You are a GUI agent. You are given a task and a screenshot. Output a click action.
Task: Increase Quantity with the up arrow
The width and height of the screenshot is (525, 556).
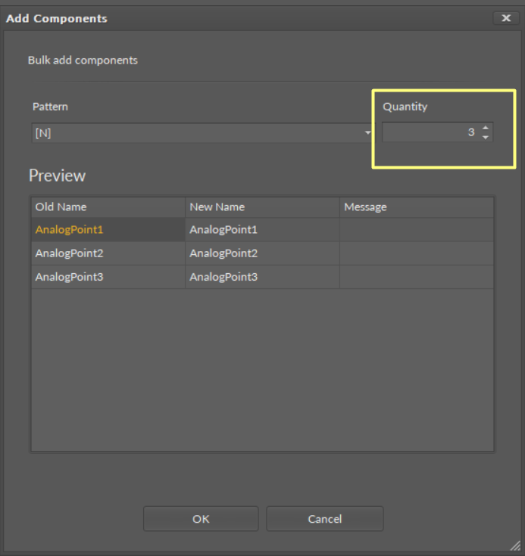485,128
